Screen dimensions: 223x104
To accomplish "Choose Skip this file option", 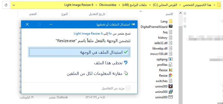I will point(111,63).
